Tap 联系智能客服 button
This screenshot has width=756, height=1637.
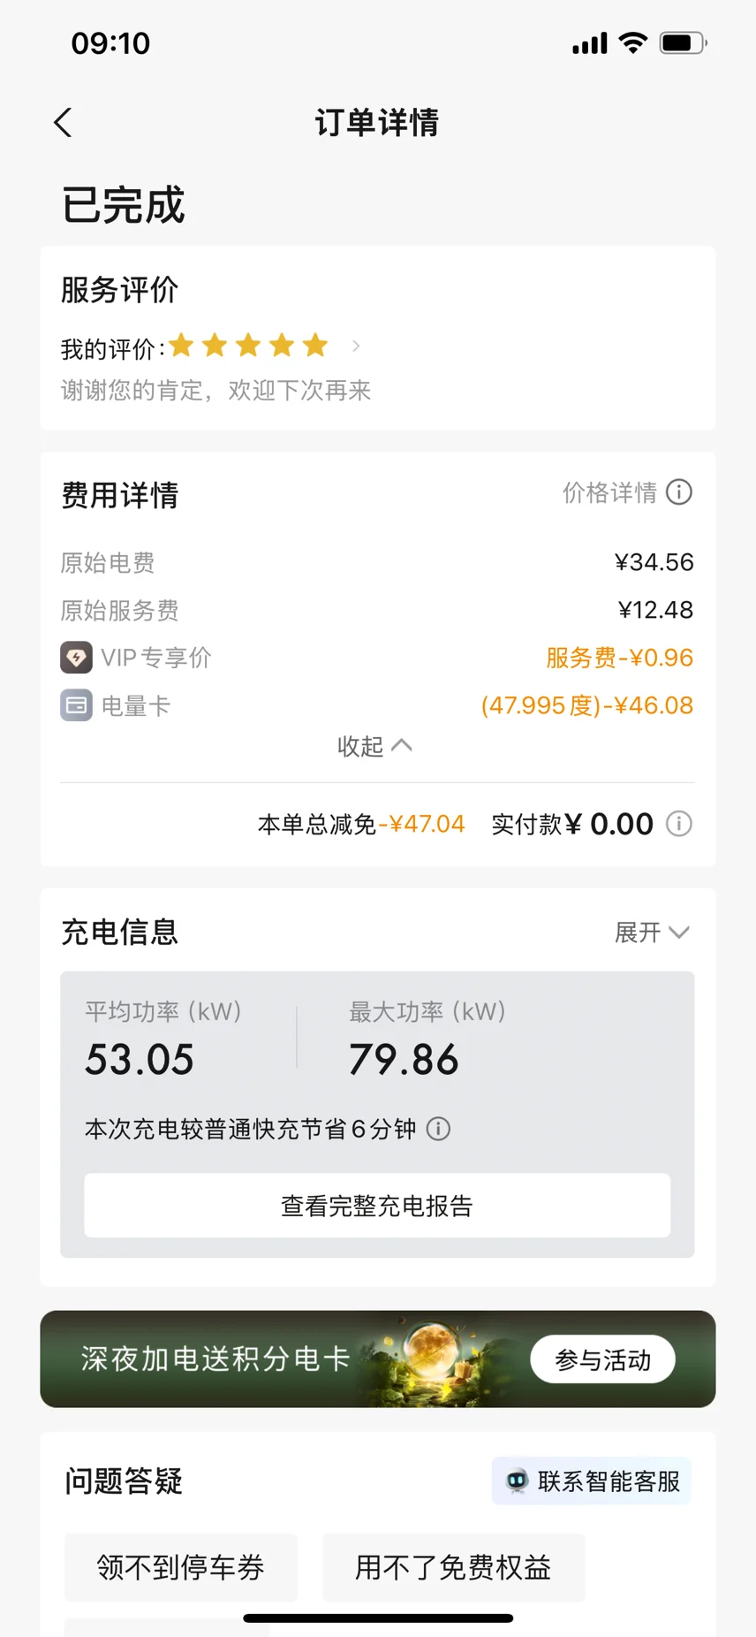592,1481
